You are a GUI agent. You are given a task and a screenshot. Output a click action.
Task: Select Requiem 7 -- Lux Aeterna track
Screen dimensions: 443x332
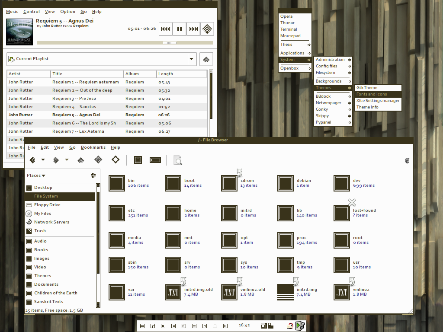tap(107, 131)
